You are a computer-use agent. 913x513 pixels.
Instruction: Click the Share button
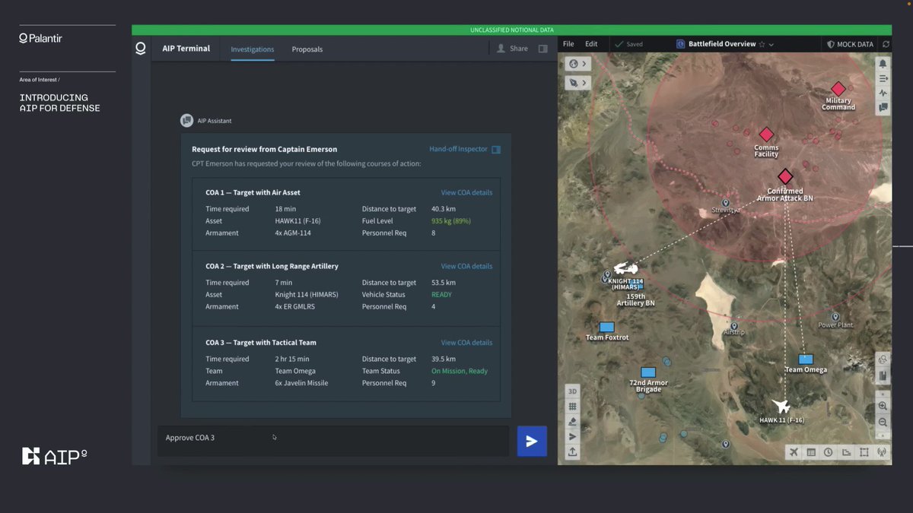pos(512,49)
